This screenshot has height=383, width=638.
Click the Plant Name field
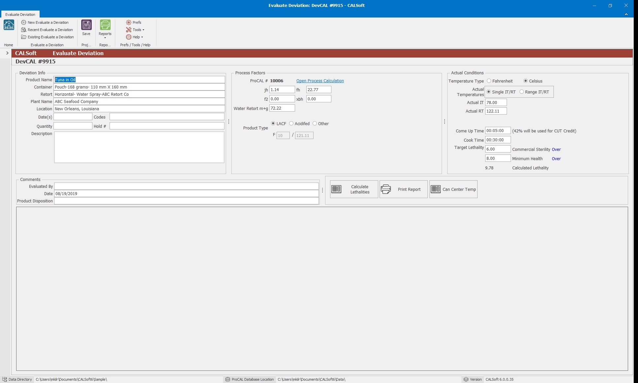click(x=139, y=101)
